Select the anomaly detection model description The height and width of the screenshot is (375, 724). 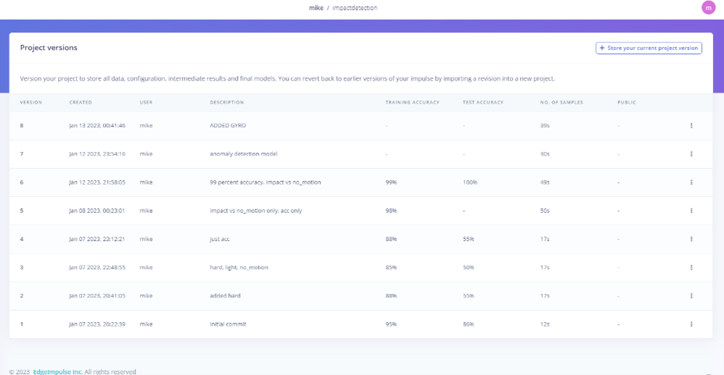point(244,153)
